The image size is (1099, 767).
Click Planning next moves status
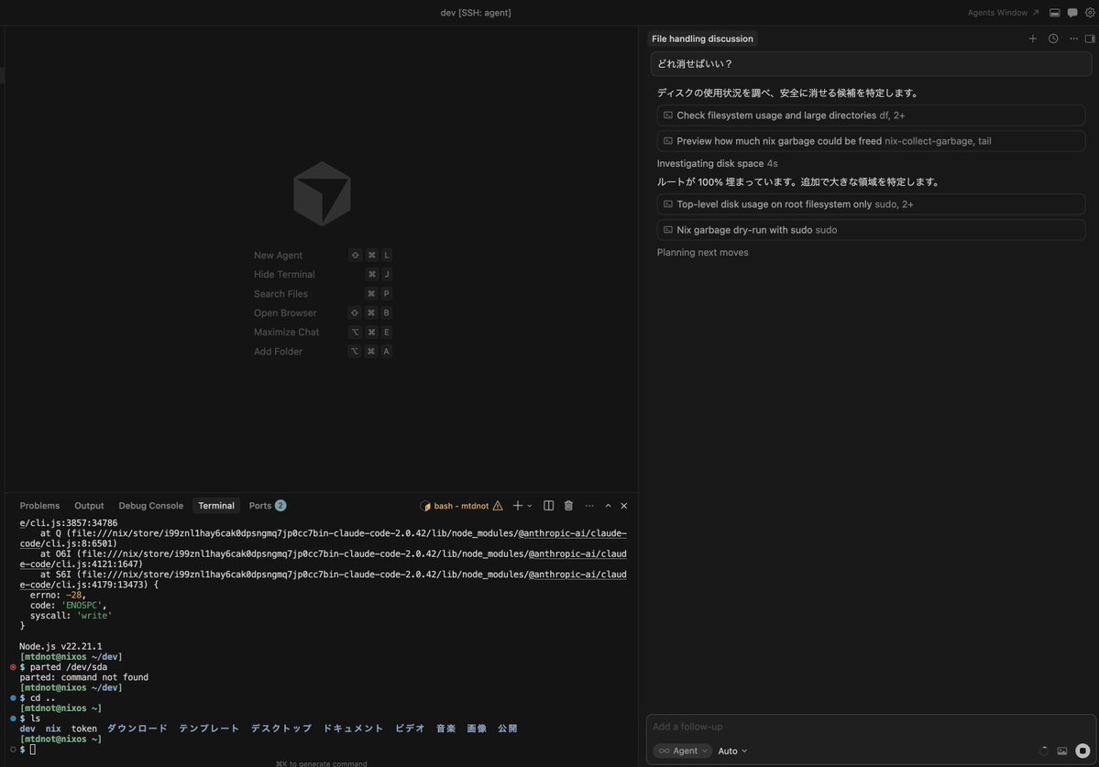pyautogui.click(x=702, y=252)
